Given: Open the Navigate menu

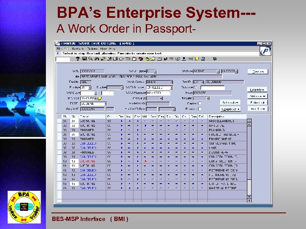Looking at the screenshot, I should [x=78, y=48].
